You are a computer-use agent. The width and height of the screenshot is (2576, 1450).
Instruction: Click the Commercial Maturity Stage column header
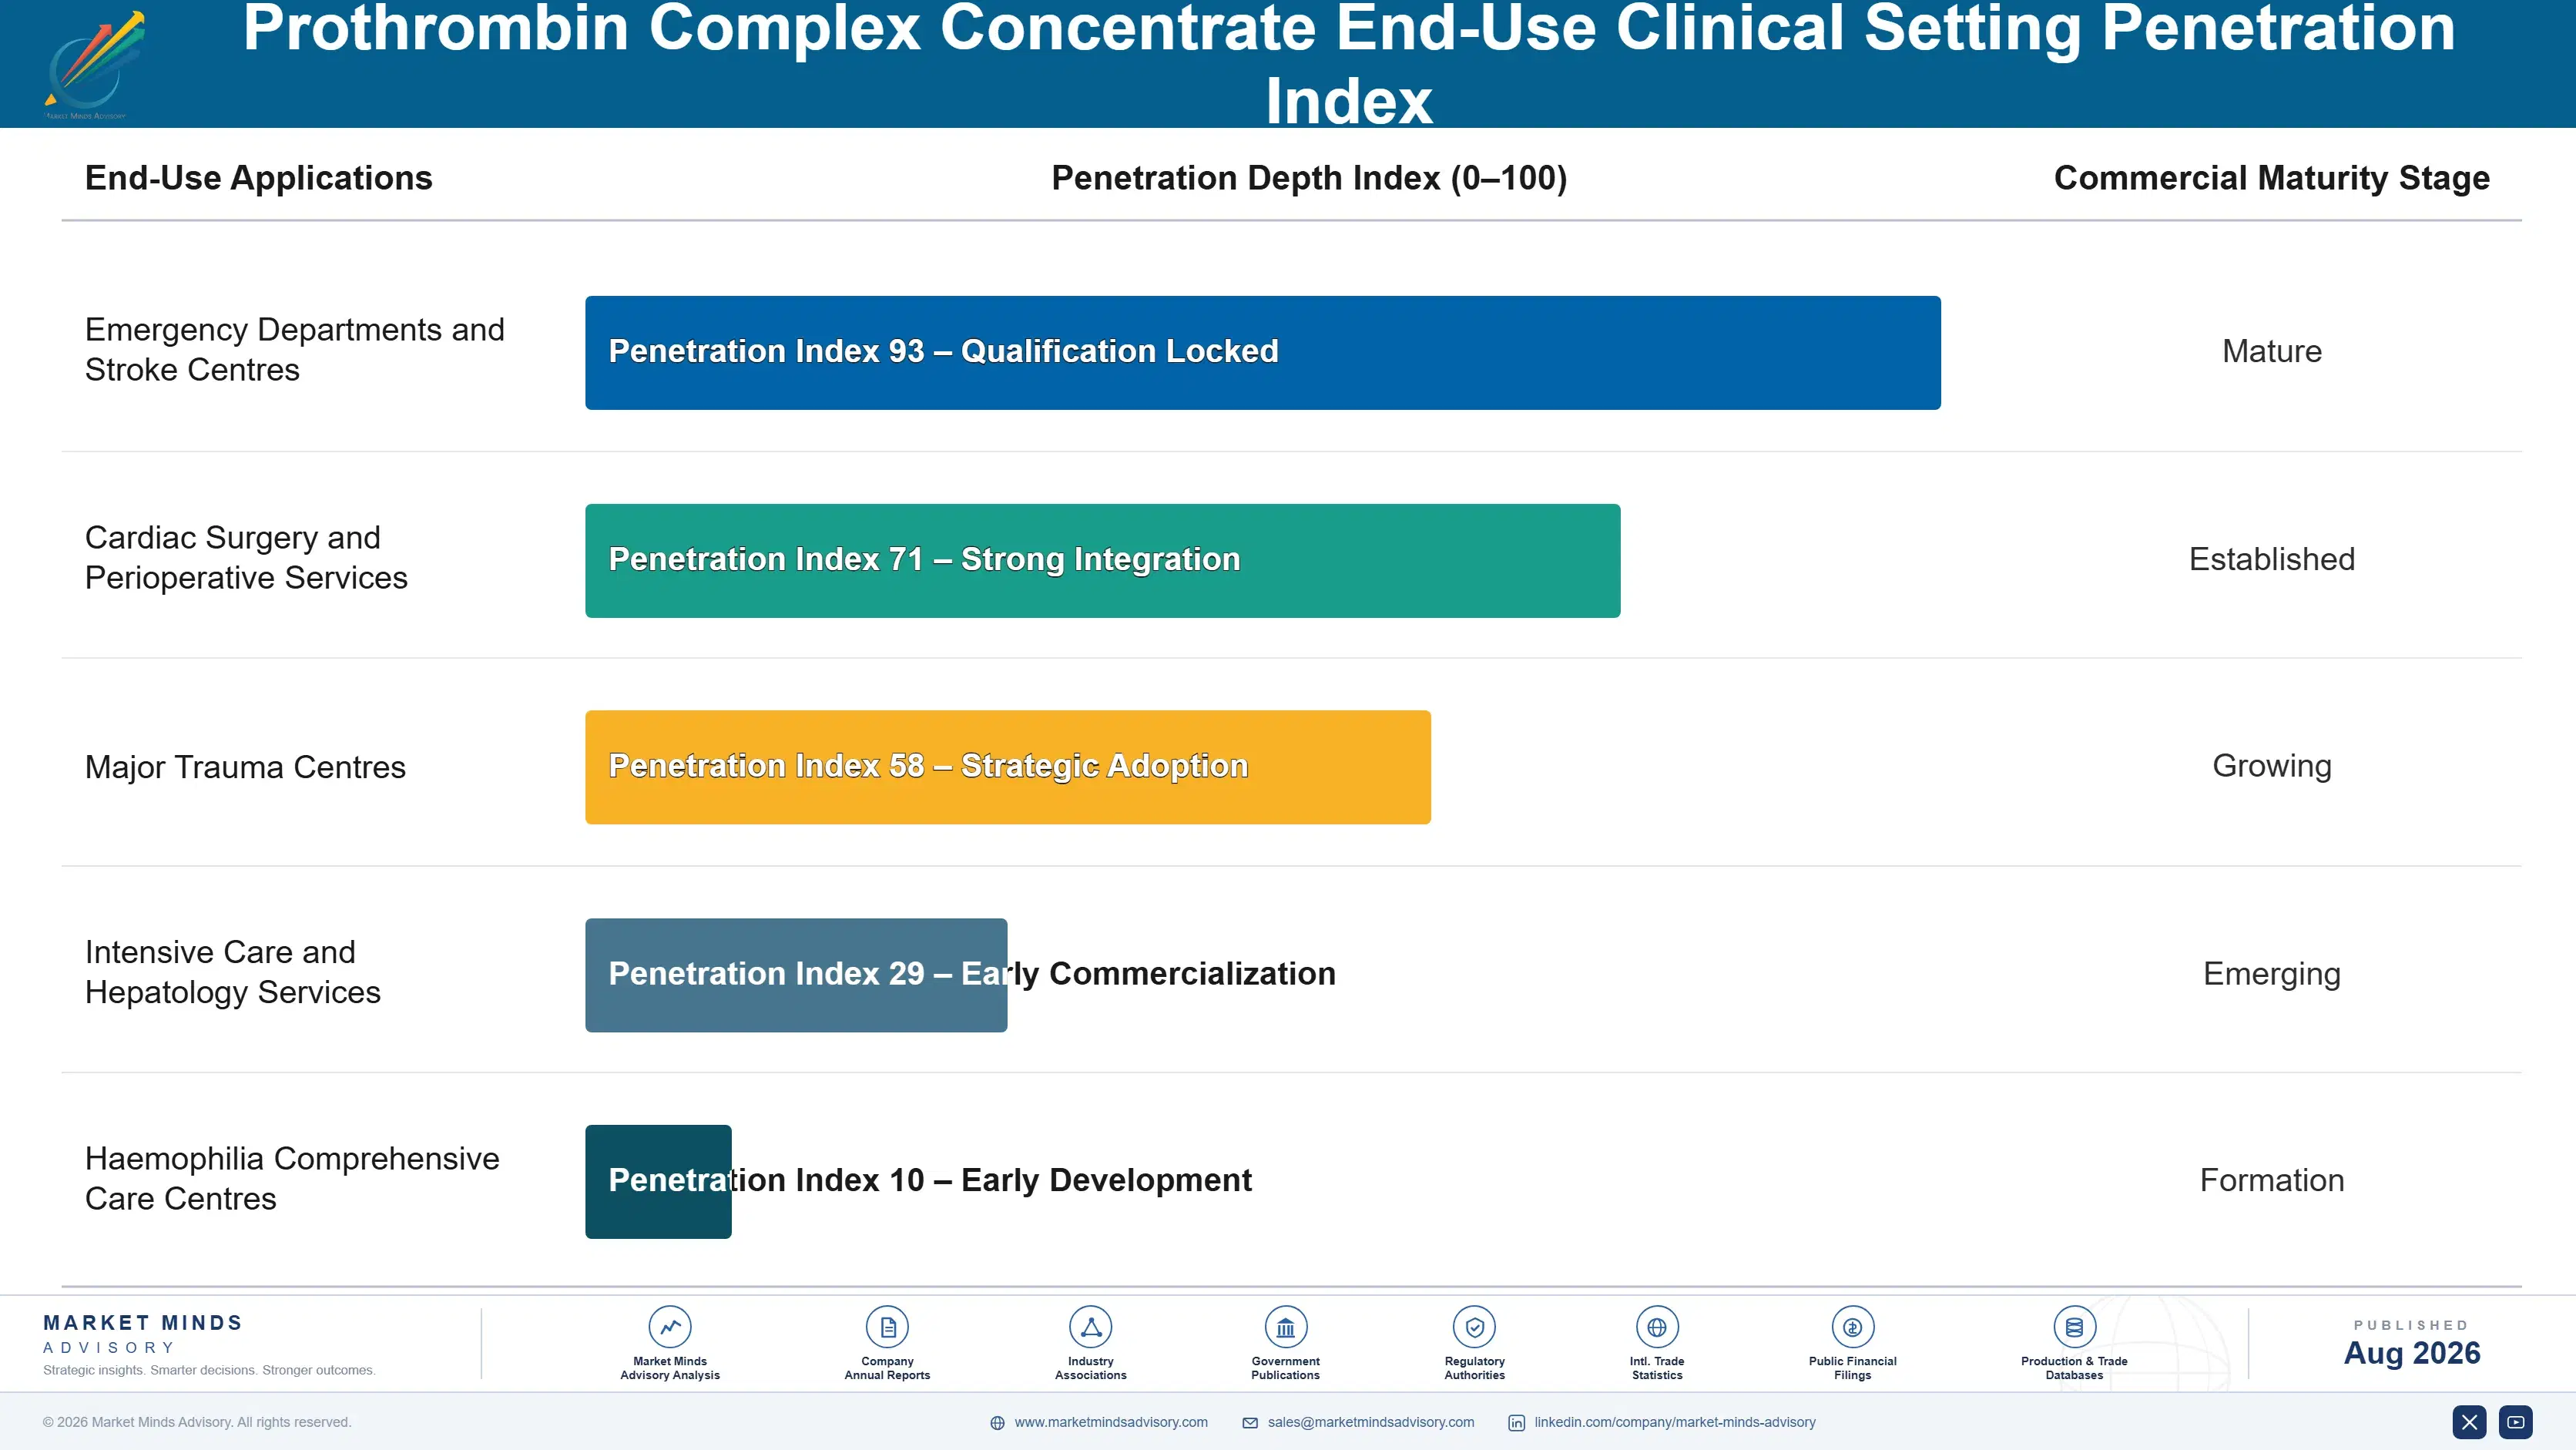coord(2271,178)
